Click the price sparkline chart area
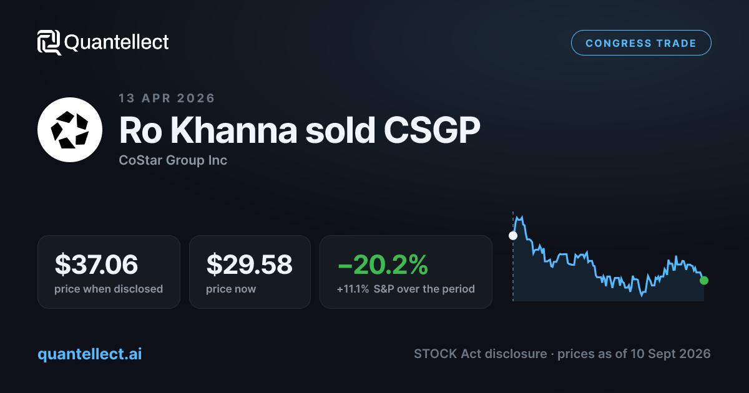This screenshot has height=393, width=749. [x=609, y=258]
